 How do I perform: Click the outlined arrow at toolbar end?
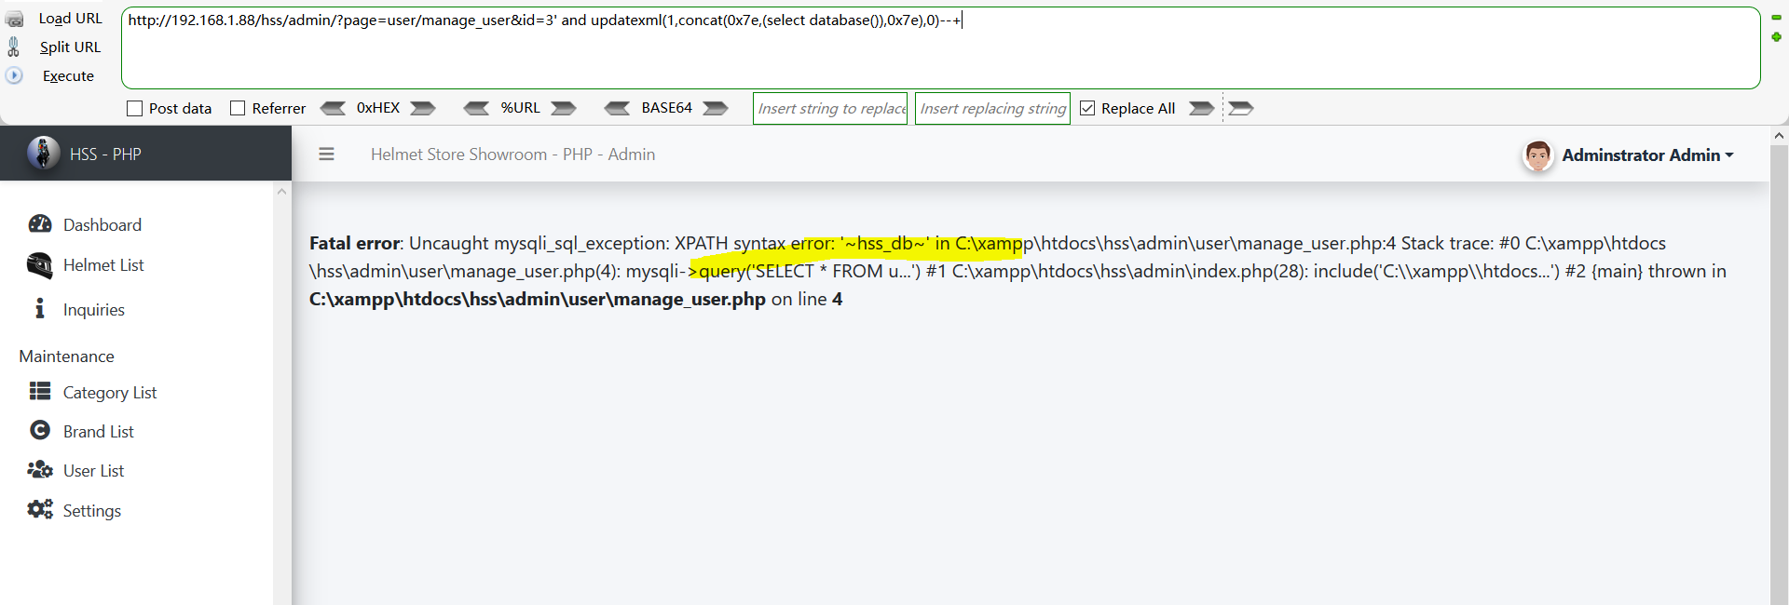(x=1241, y=108)
